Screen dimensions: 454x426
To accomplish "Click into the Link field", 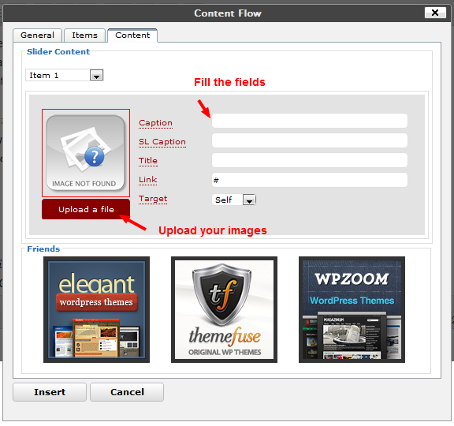I will (310, 180).
